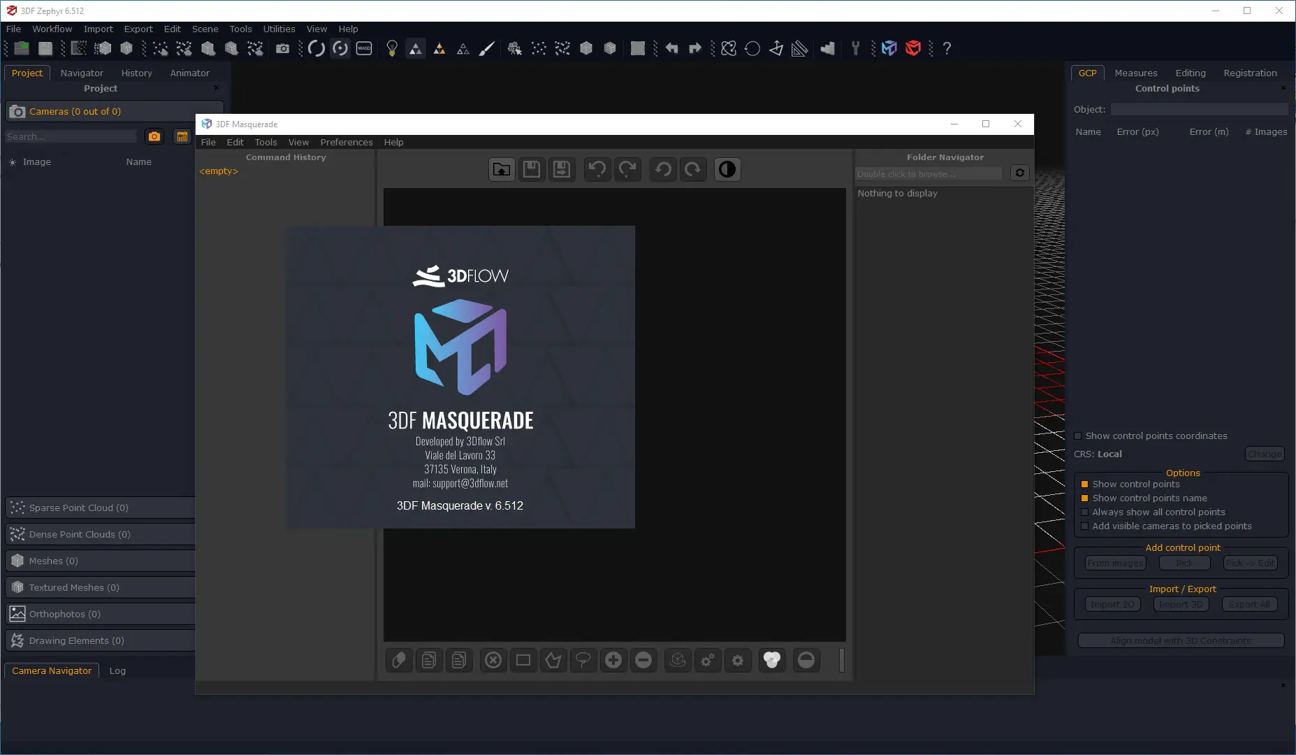Viewport: 1296px width, 755px height.
Task: Expand the Textured Meshes (0) section
Action: tap(101, 587)
